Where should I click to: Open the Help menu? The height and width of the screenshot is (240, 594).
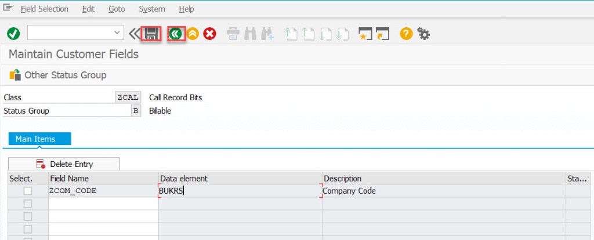pos(186,9)
